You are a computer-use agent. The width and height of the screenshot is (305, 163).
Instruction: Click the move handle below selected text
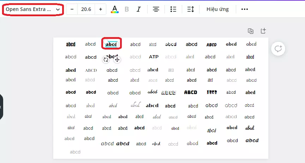[x=117, y=60]
